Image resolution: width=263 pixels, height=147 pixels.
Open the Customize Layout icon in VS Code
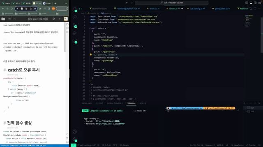(260, 3)
